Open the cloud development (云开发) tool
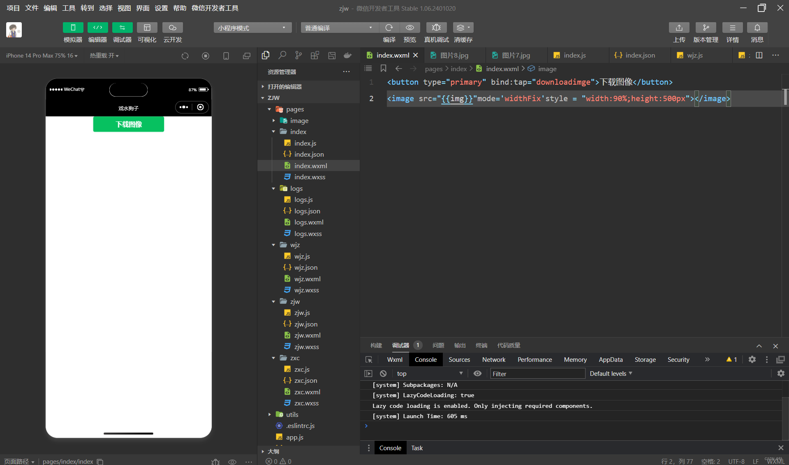The image size is (789, 465). point(172,28)
